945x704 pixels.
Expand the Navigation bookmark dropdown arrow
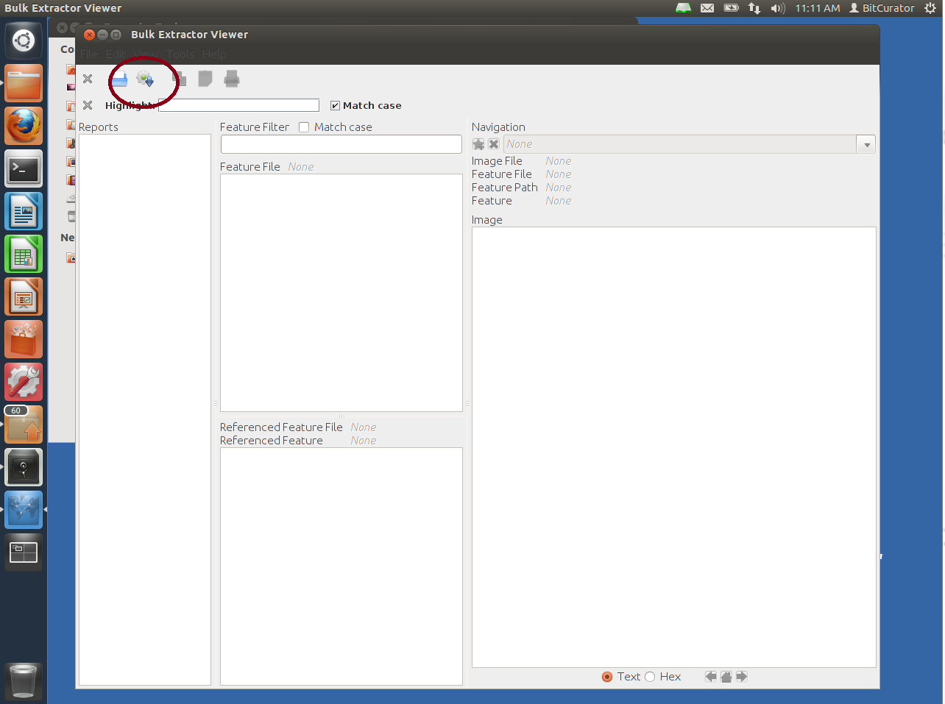coord(866,144)
